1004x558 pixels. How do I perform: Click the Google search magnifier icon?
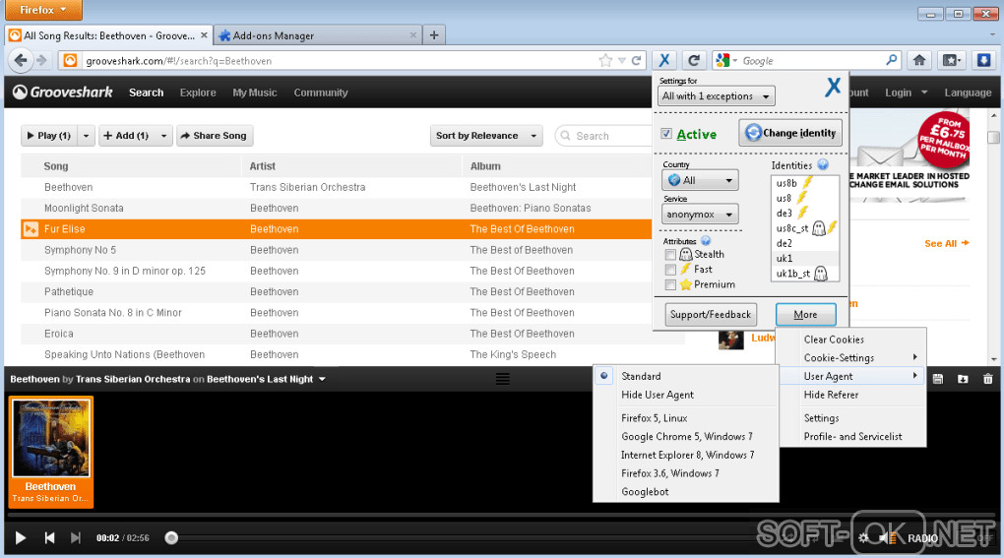pyautogui.click(x=892, y=60)
